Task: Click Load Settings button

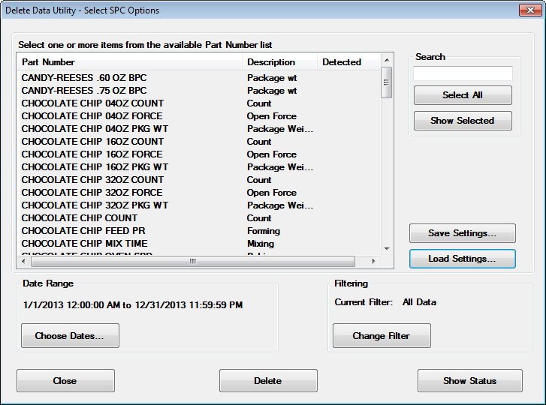Action: [462, 259]
